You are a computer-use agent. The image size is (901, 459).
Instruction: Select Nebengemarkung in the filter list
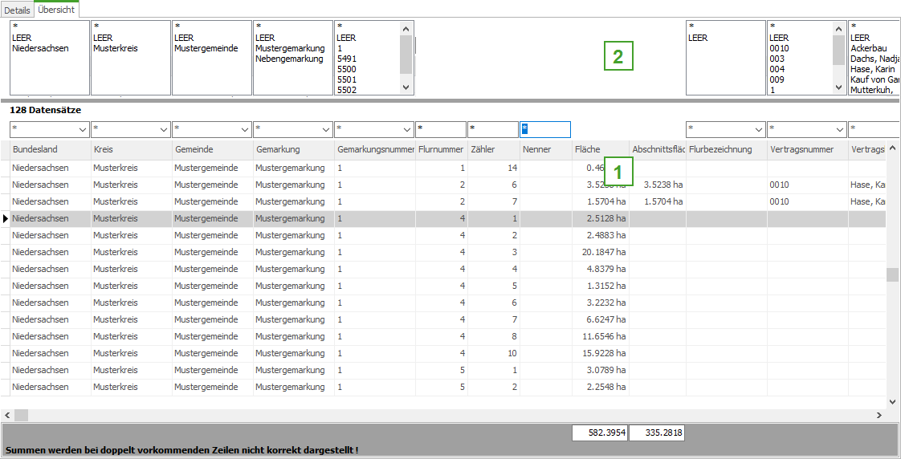(289, 59)
